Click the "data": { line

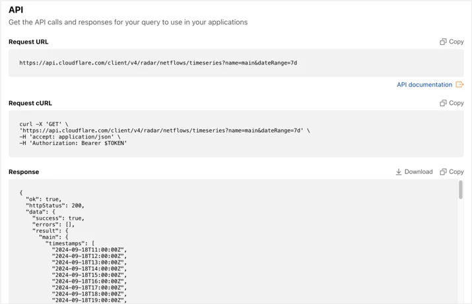click(40, 212)
